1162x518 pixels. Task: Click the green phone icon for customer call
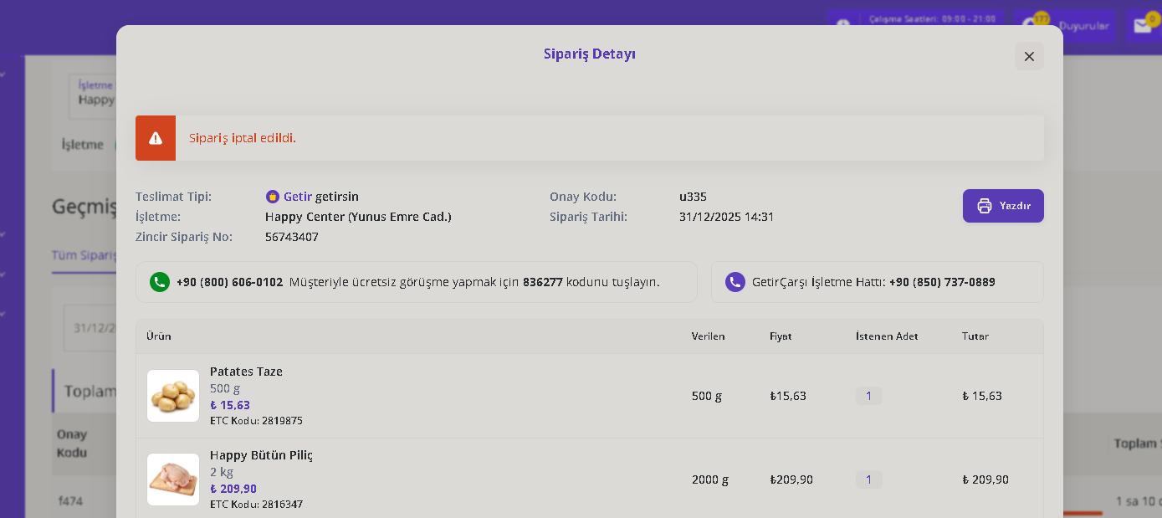(160, 282)
